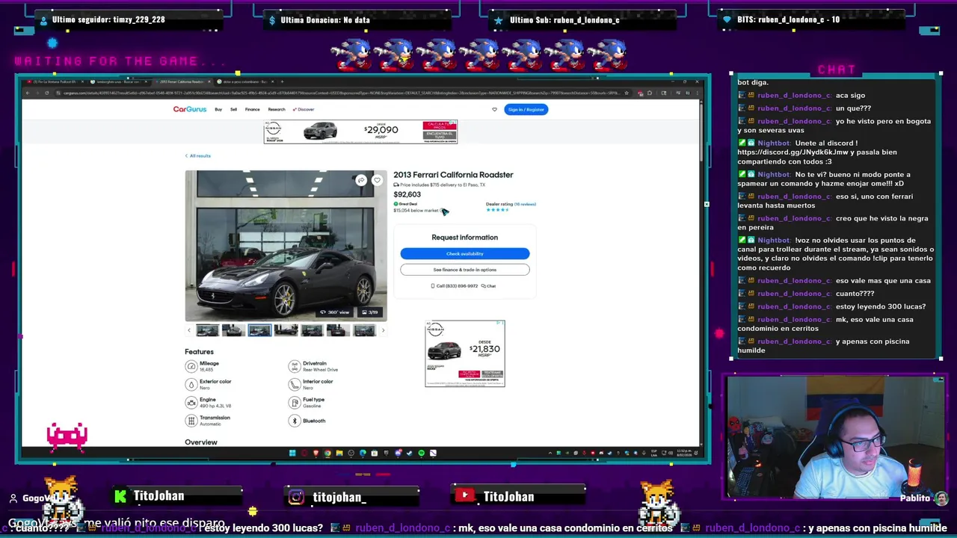Show next thumbnails with right arrow
This screenshot has height=538, width=957.
(x=384, y=330)
